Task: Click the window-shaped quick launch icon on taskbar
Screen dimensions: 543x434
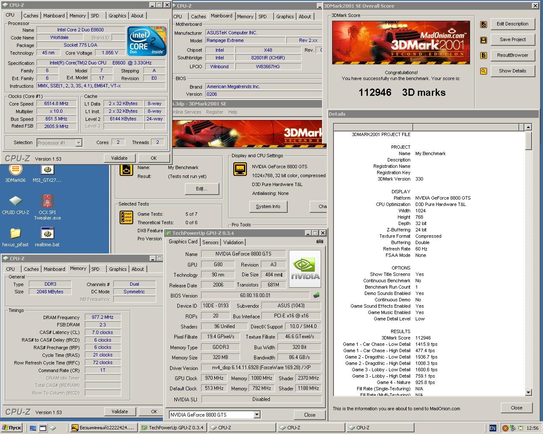Action: [43, 428]
